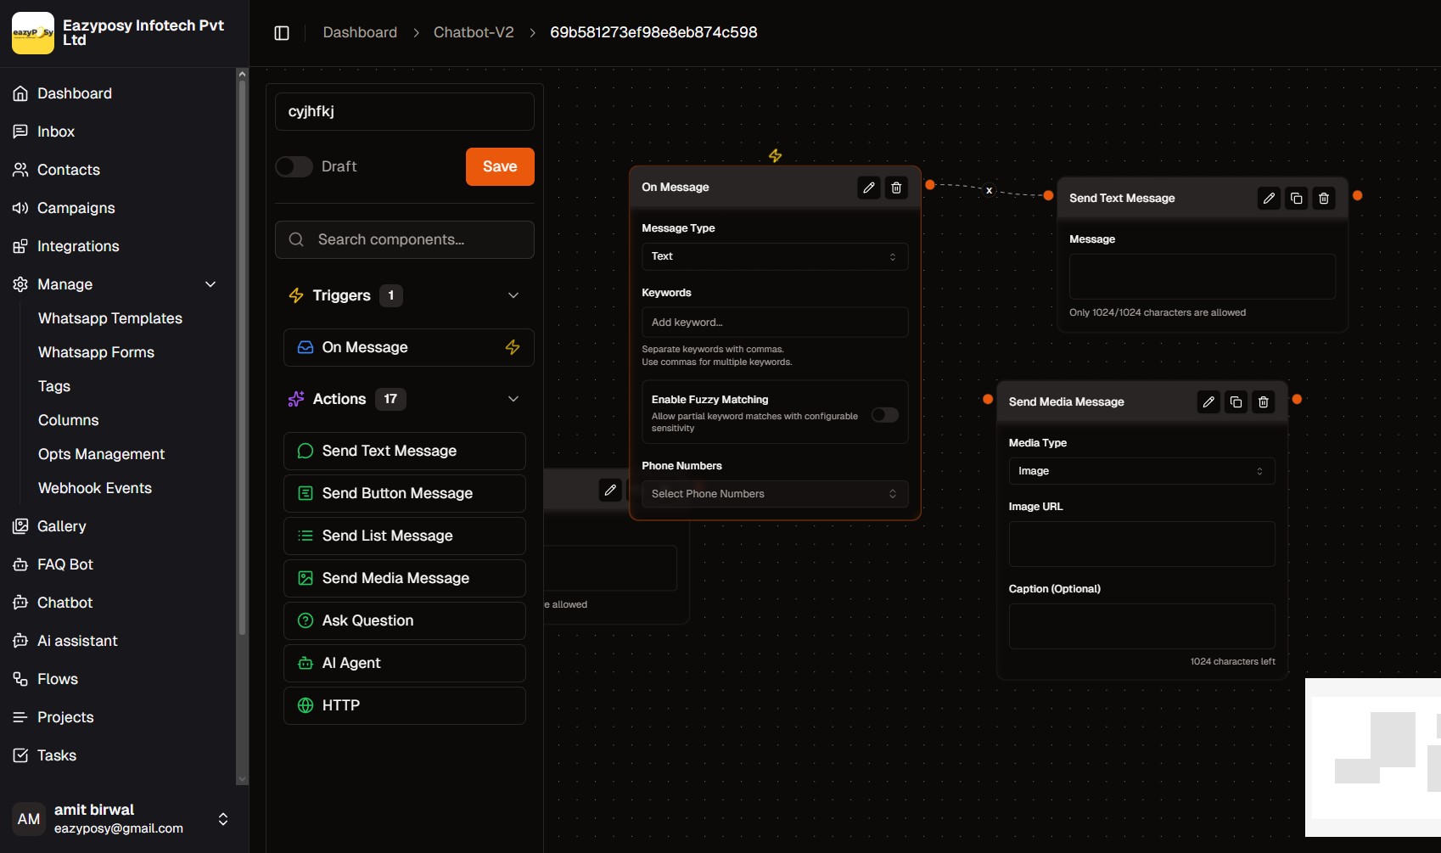Delete the On Message node via its trash icon
1441x853 pixels.
896,188
